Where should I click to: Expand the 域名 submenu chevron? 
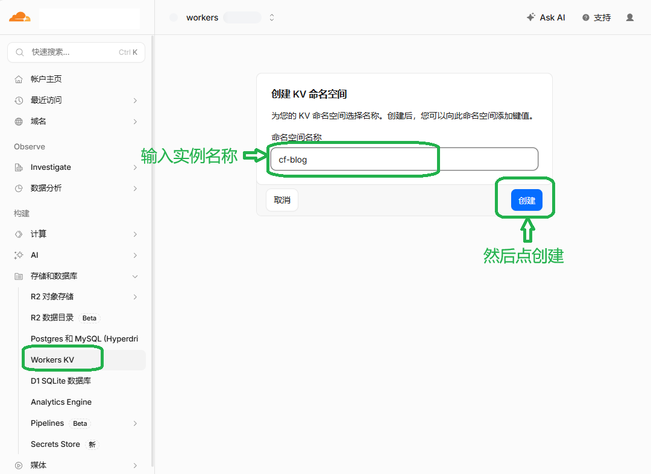135,122
